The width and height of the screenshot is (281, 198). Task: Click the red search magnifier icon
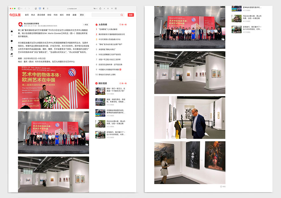122,15
